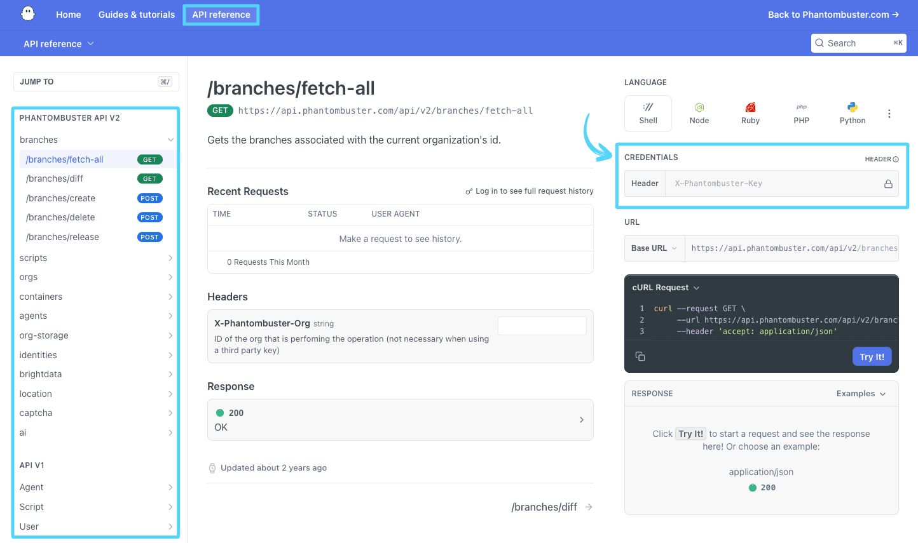Viewport: 918px width, 543px height.
Task: Expand the agents section
Action: tap(170, 316)
